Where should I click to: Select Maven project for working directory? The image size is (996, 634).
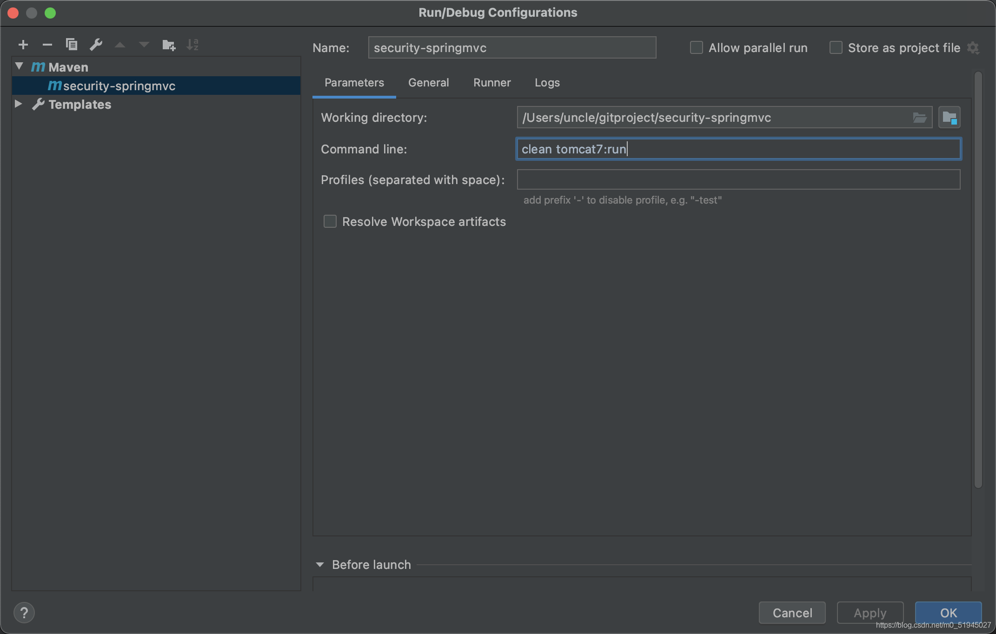point(949,118)
